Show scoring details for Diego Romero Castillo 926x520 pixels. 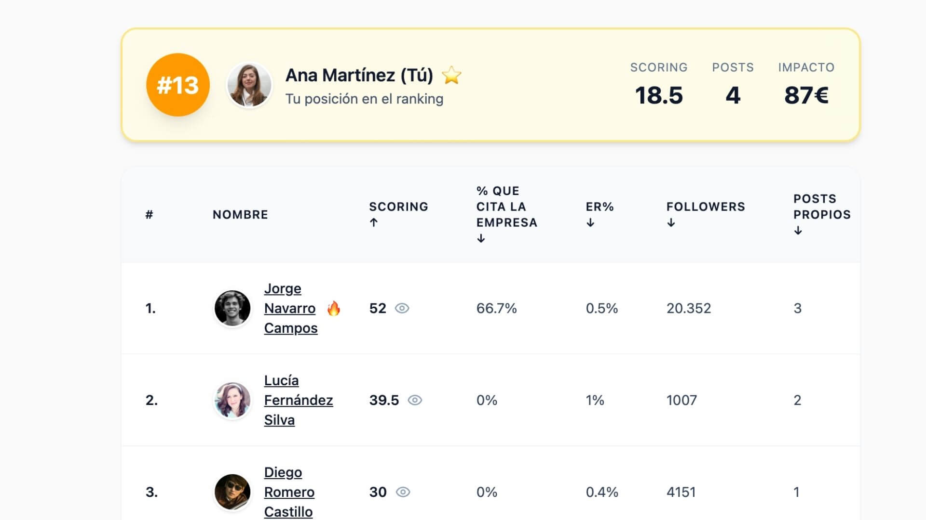click(404, 492)
